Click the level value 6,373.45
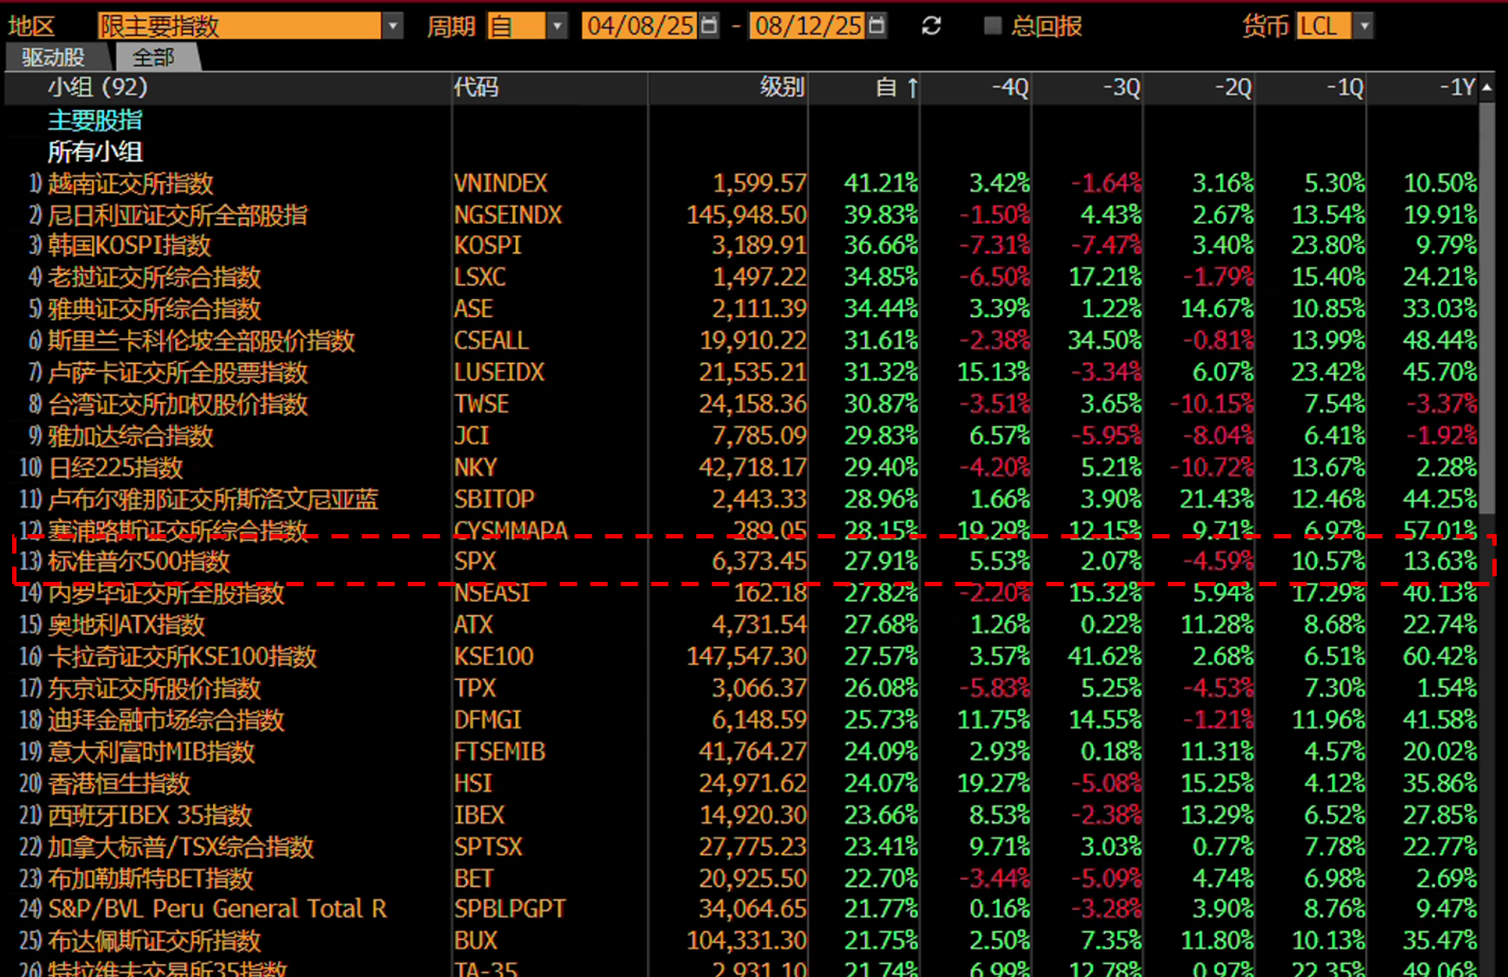The image size is (1508, 977). pyautogui.click(x=759, y=561)
